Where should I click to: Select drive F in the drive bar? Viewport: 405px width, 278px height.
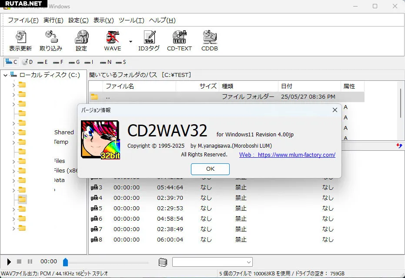[x=58, y=62]
